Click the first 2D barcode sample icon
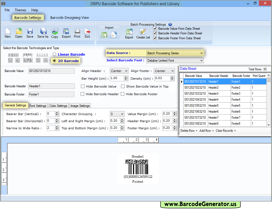 pyautogui.click(x=10, y=60)
